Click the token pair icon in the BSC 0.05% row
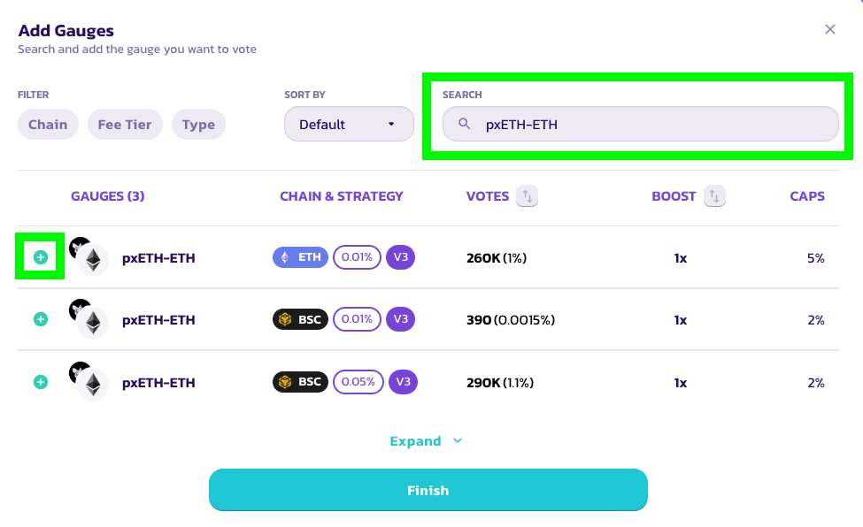Image resolution: width=863 pixels, height=527 pixels. [x=89, y=381]
